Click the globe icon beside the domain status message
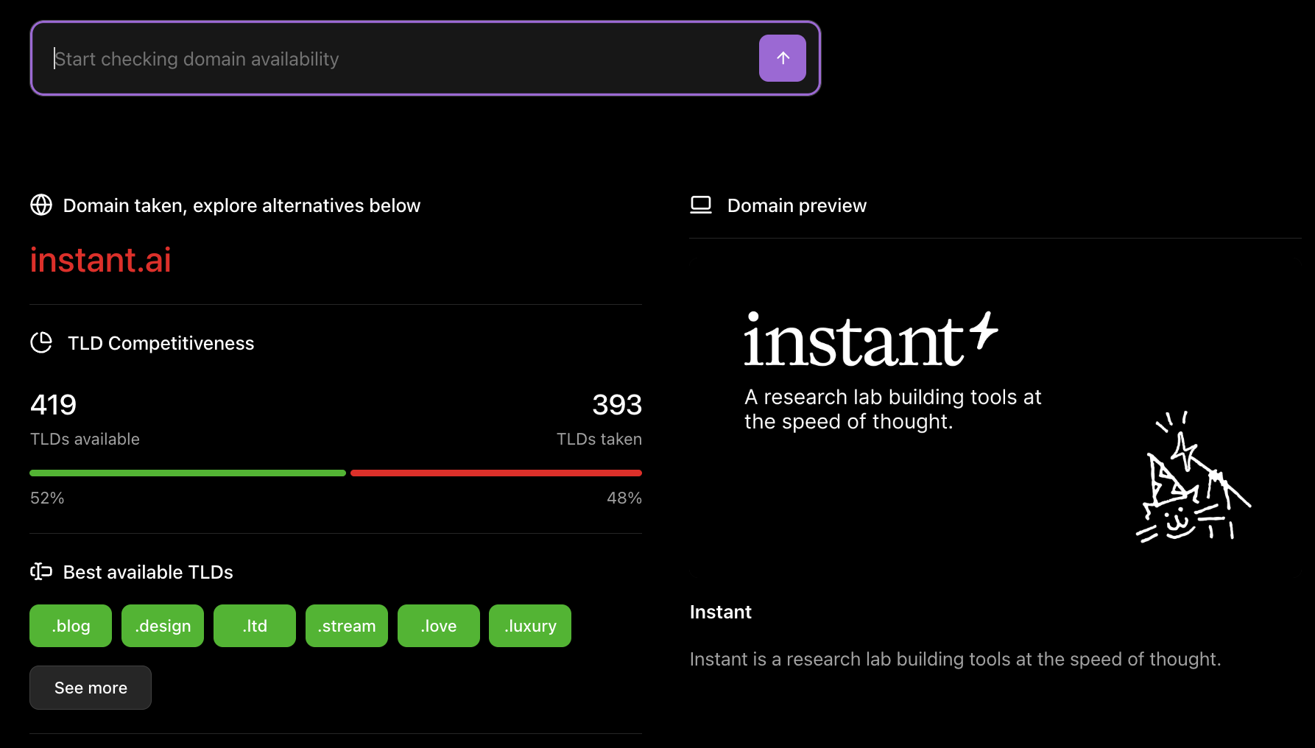Viewport: 1315px width, 748px height. click(41, 205)
